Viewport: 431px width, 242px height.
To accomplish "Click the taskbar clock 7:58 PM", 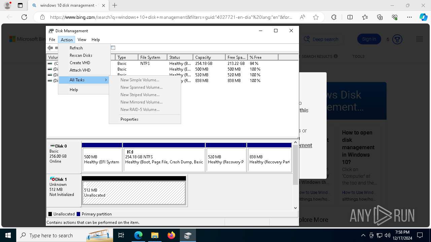I will tap(402, 232).
